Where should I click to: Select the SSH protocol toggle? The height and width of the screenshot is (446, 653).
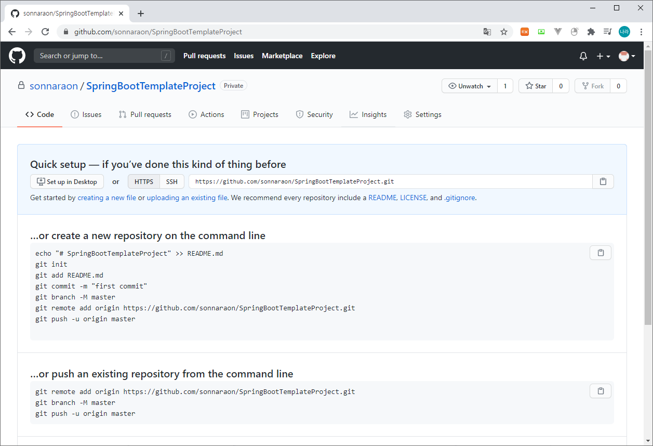point(172,181)
